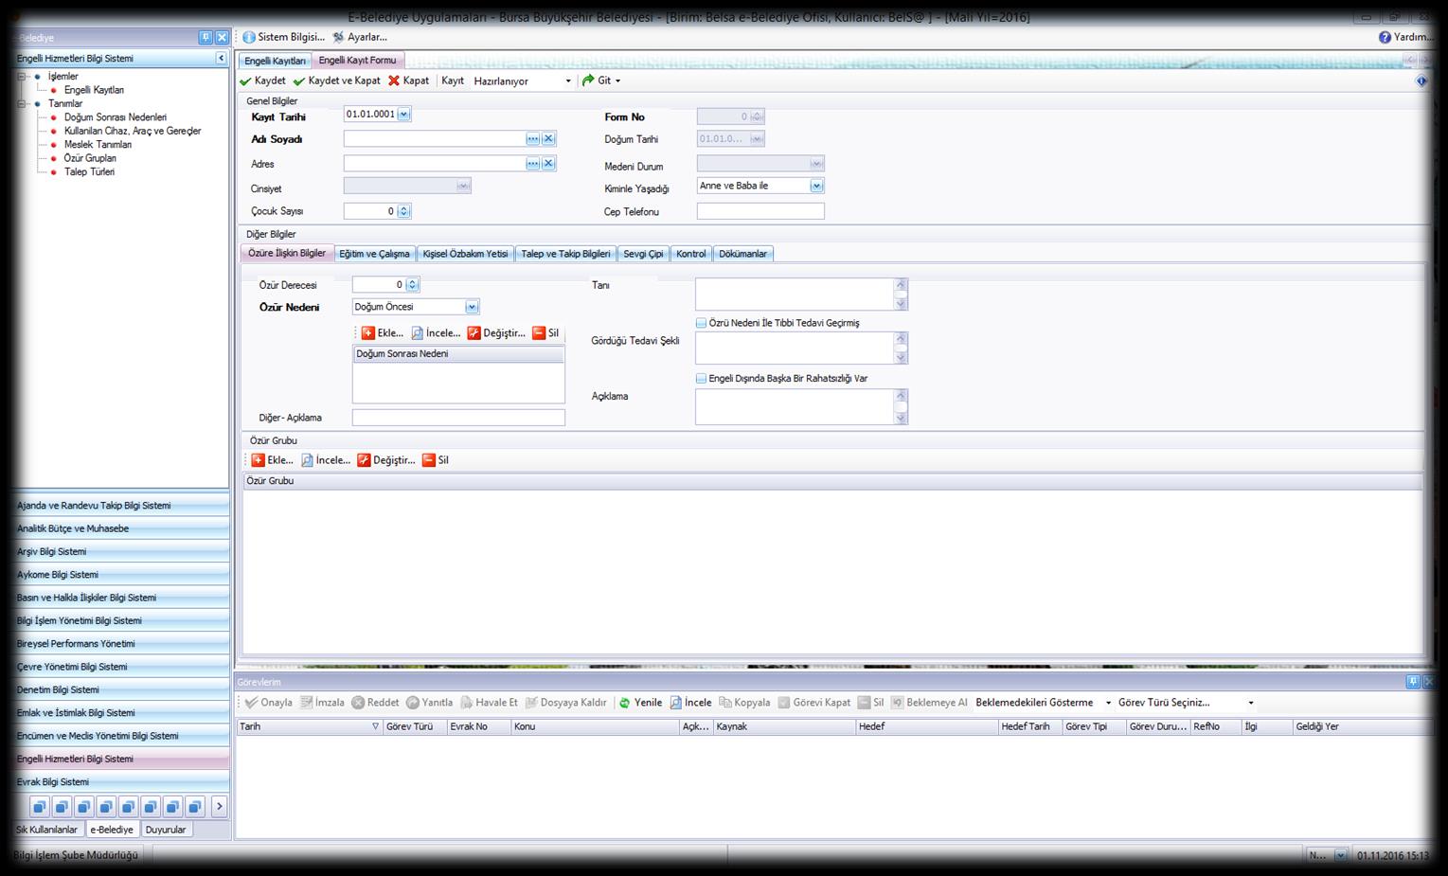Image resolution: width=1448 pixels, height=876 pixels.
Task: Click Kaydet ve Kapat toolbar button
Action: click(x=337, y=80)
